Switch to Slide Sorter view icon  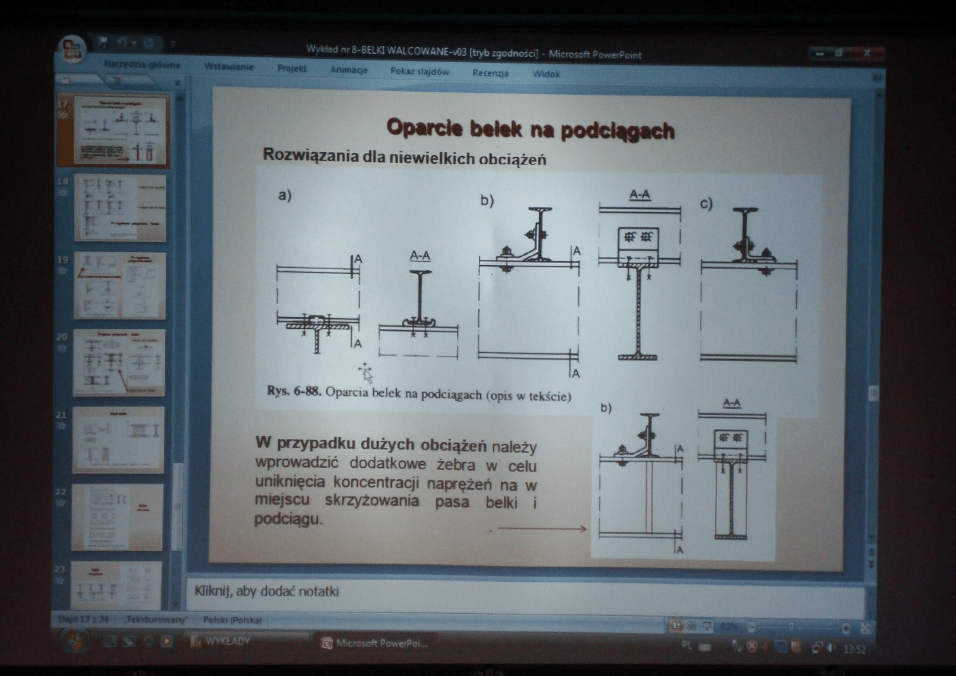(x=690, y=627)
